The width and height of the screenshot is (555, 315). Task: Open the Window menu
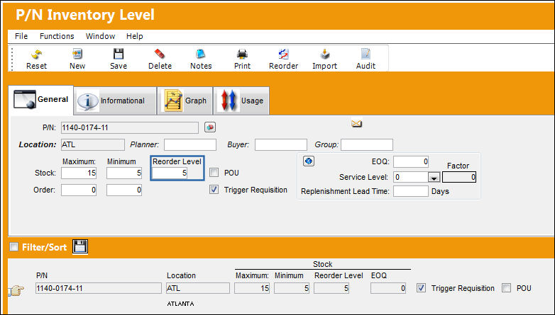pyautogui.click(x=100, y=36)
